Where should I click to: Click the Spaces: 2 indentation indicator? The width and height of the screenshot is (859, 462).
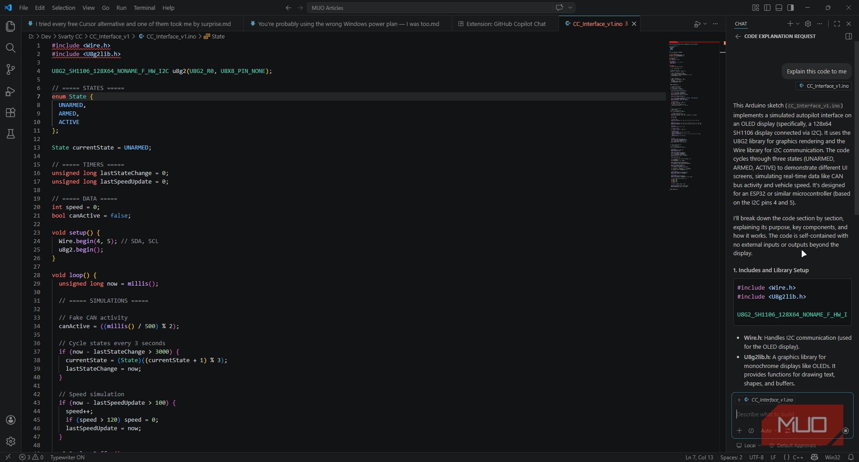coord(731,457)
